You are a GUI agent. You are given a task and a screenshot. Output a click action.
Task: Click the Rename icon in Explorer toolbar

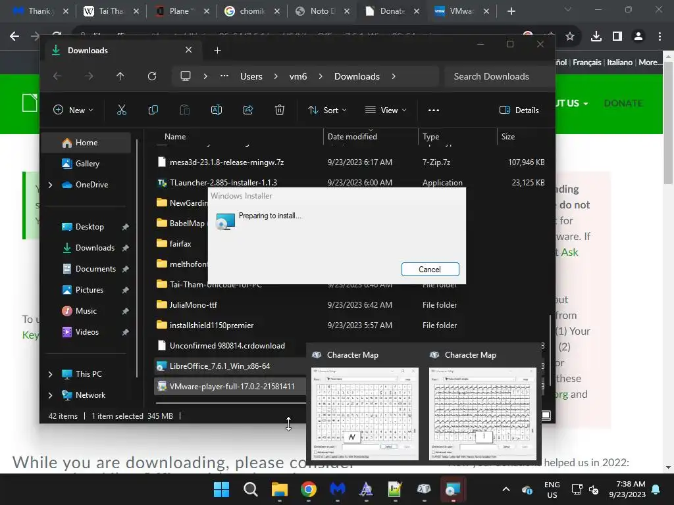pos(216,110)
